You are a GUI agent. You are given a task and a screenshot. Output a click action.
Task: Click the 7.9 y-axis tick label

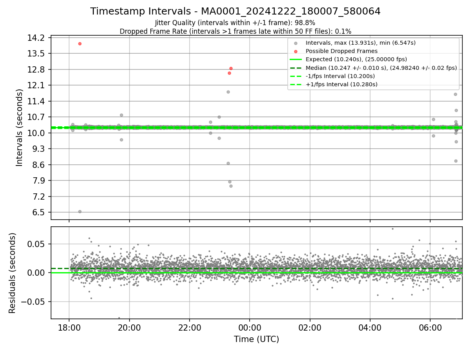click(38, 181)
